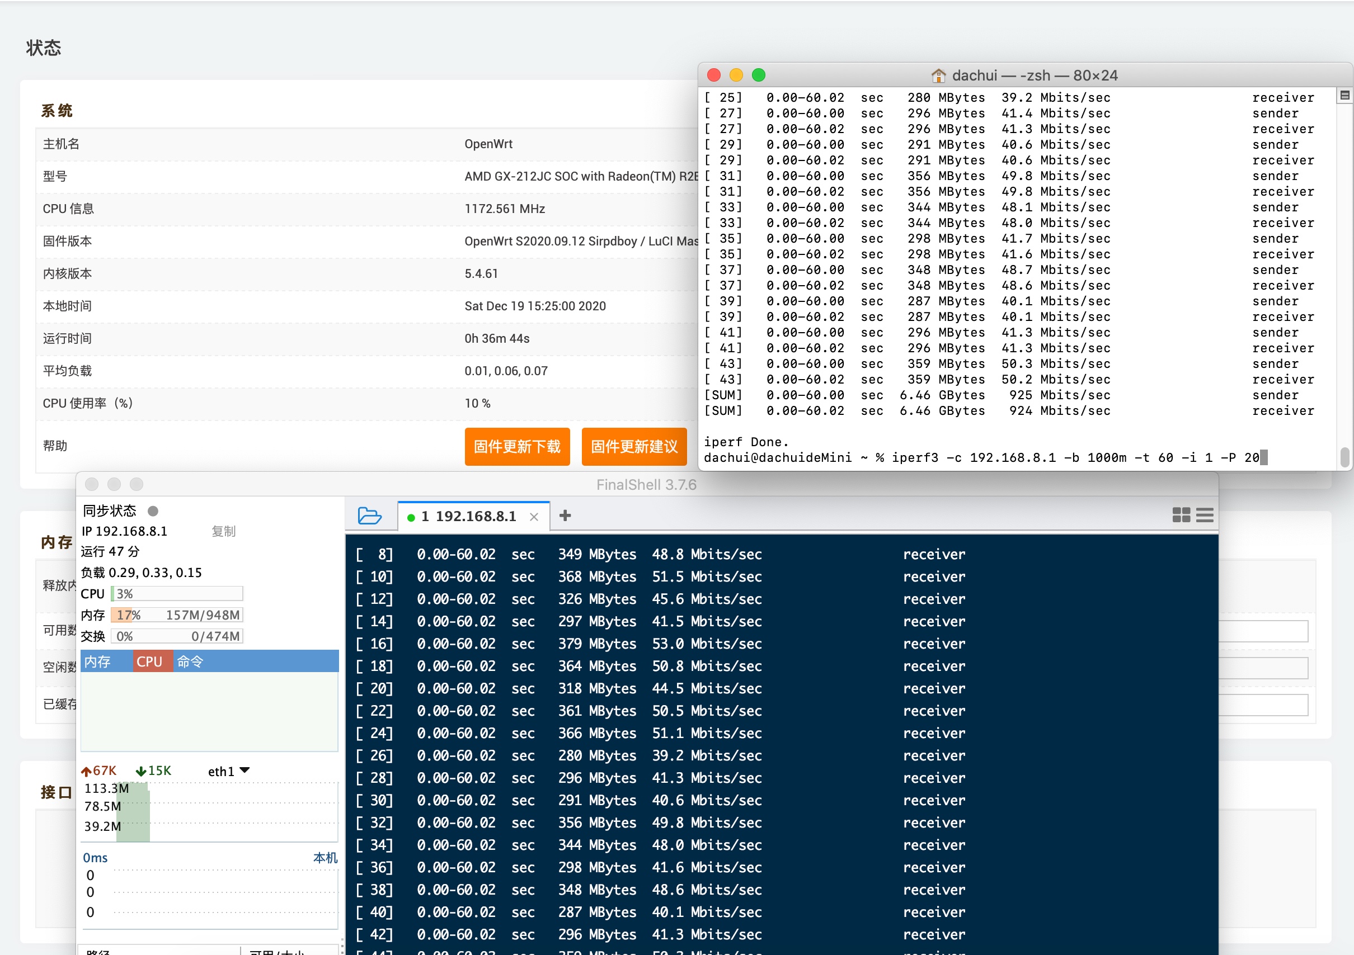Select the 192.168.8.1 session tab
Screen dimensions: 1354x955
468,517
